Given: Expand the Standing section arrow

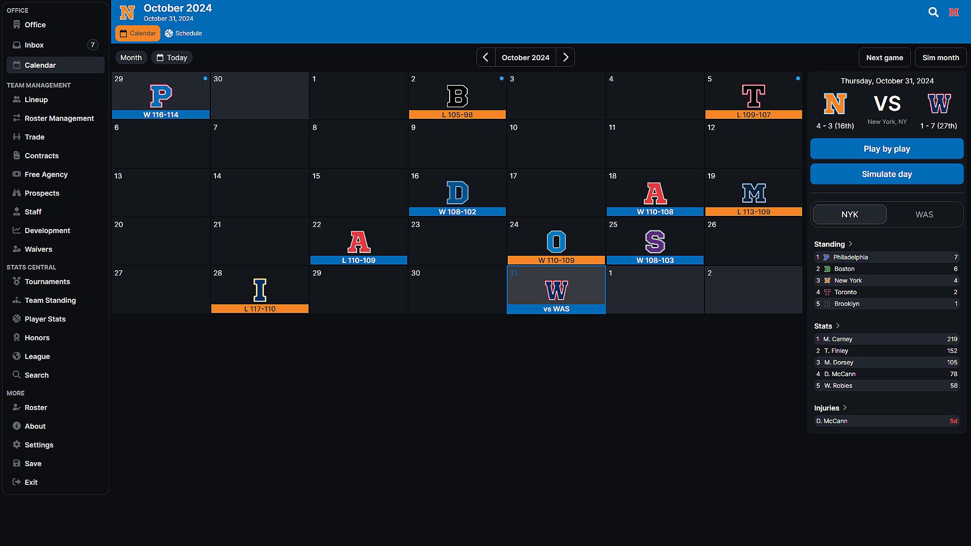Looking at the screenshot, I should (851, 244).
